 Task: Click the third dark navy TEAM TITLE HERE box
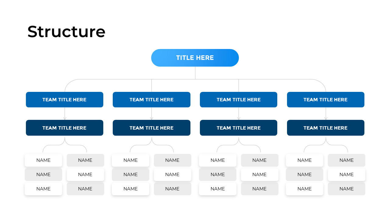pos(239,128)
